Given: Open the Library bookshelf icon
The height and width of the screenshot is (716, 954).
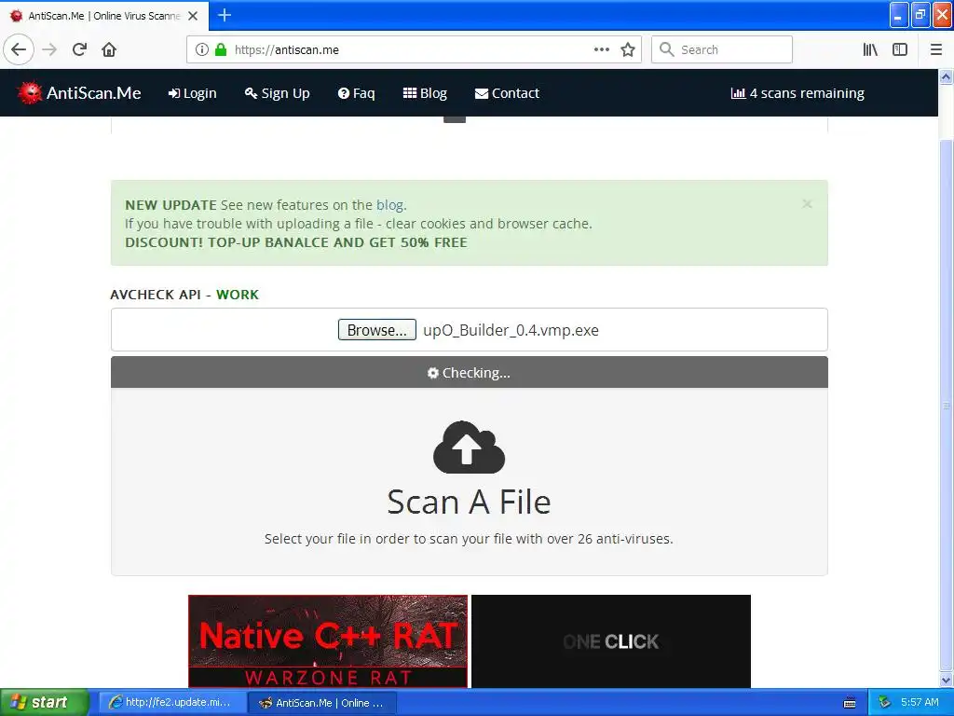Looking at the screenshot, I should [x=870, y=49].
